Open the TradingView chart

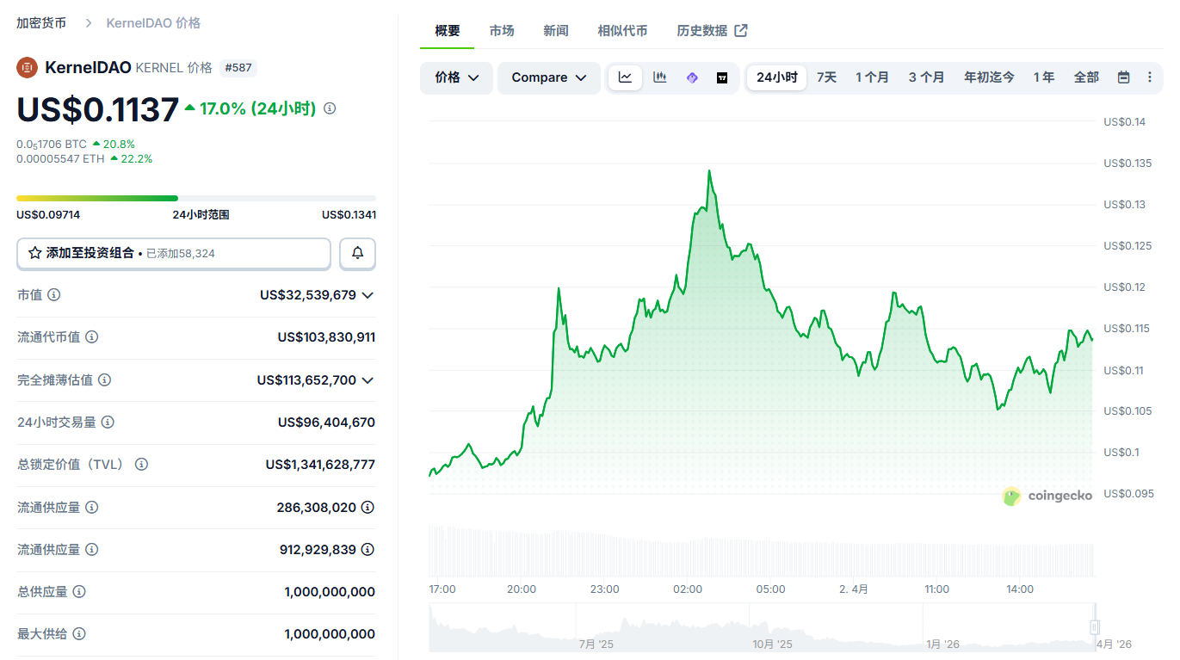click(x=722, y=77)
